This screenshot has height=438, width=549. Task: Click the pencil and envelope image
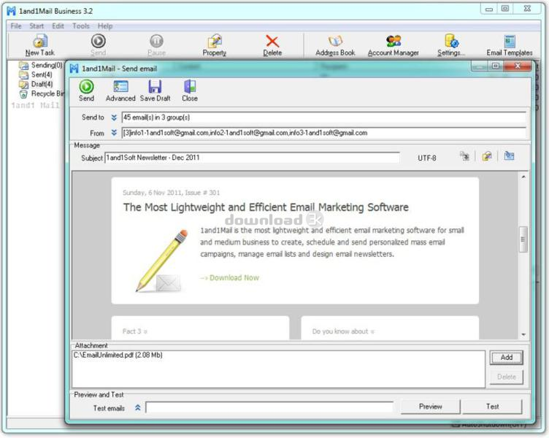click(162, 261)
